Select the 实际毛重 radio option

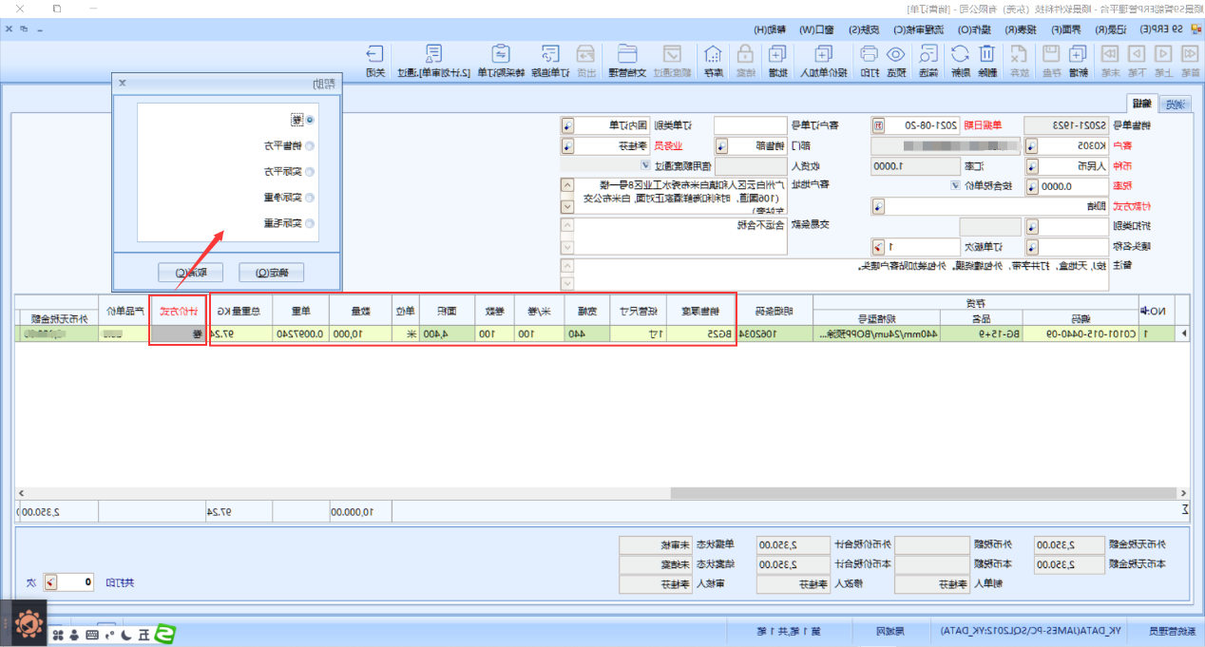tap(309, 223)
